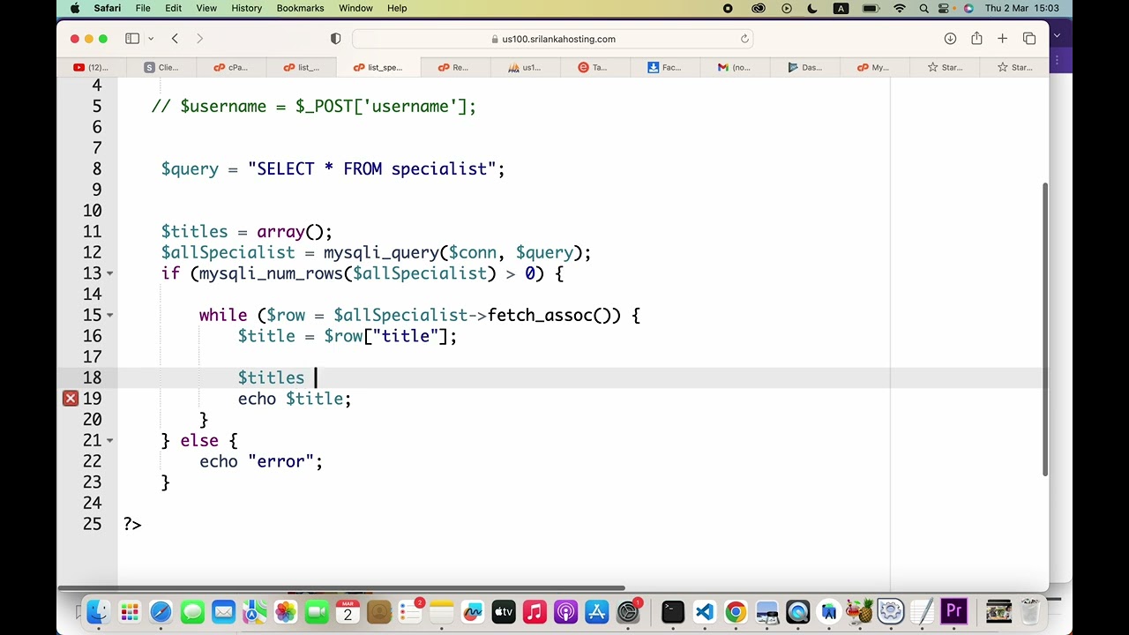Image resolution: width=1129 pixels, height=635 pixels.
Task: Open the Edit menu
Action: [173, 8]
